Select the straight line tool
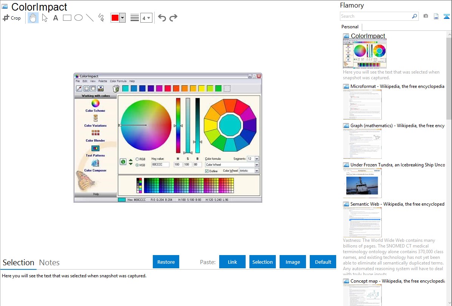 (x=90, y=18)
